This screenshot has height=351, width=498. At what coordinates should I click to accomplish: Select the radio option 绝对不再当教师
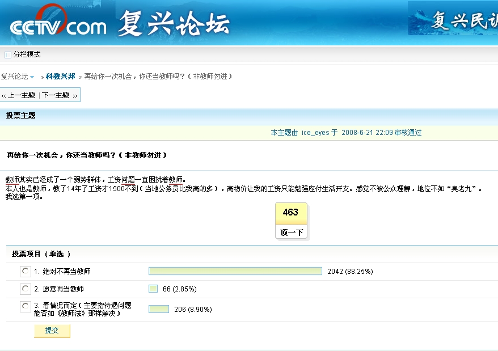[x=26, y=272]
